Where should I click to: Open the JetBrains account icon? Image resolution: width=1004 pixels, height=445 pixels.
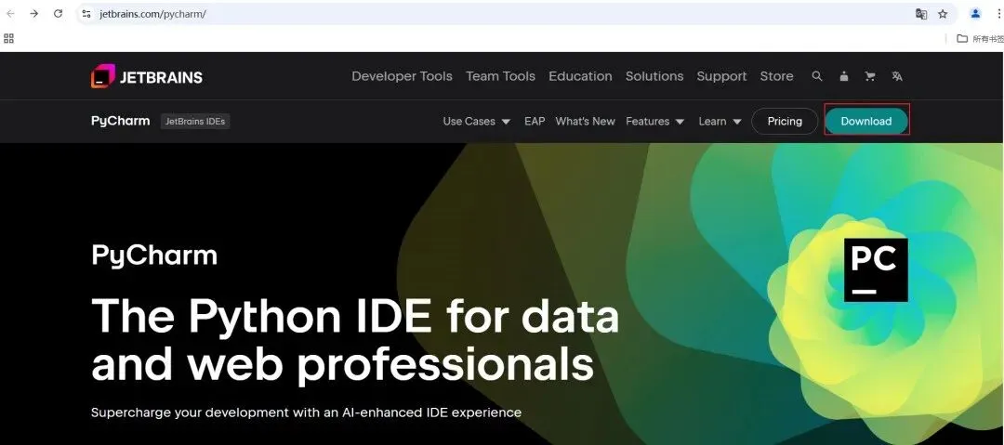point(843,76)
